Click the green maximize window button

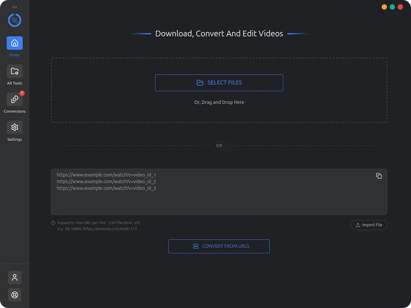click(393, 7)
